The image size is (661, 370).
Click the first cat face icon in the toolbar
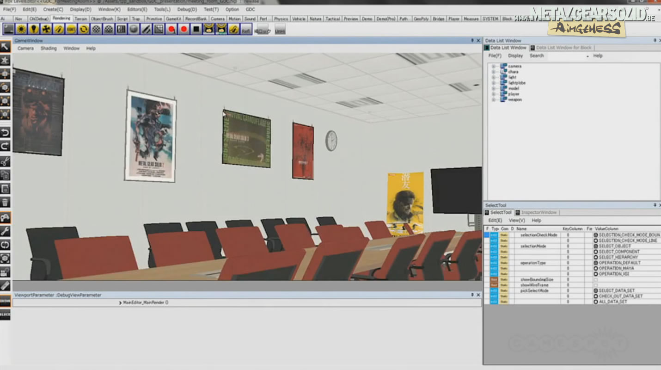pyautogui.click(x=209, y=29)
